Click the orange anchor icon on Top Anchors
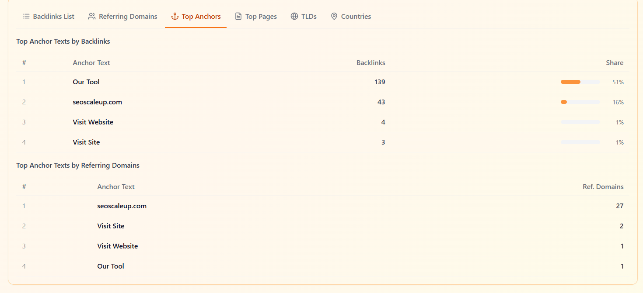This screenshot has height=293, width=643. point(174,16)
